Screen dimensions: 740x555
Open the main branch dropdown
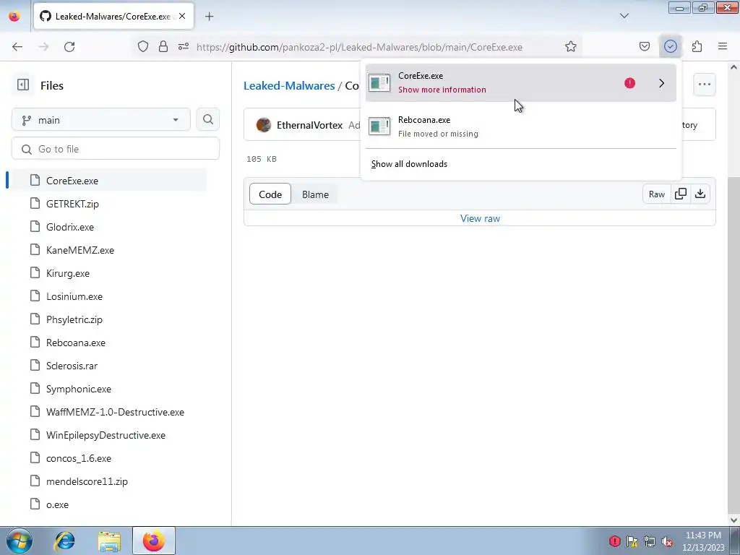click(101, 120)
